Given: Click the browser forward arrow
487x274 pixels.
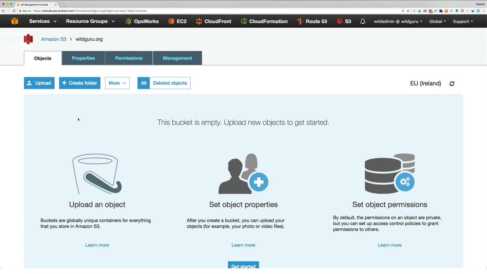Looking at the screenshot, I should [8, 11].
